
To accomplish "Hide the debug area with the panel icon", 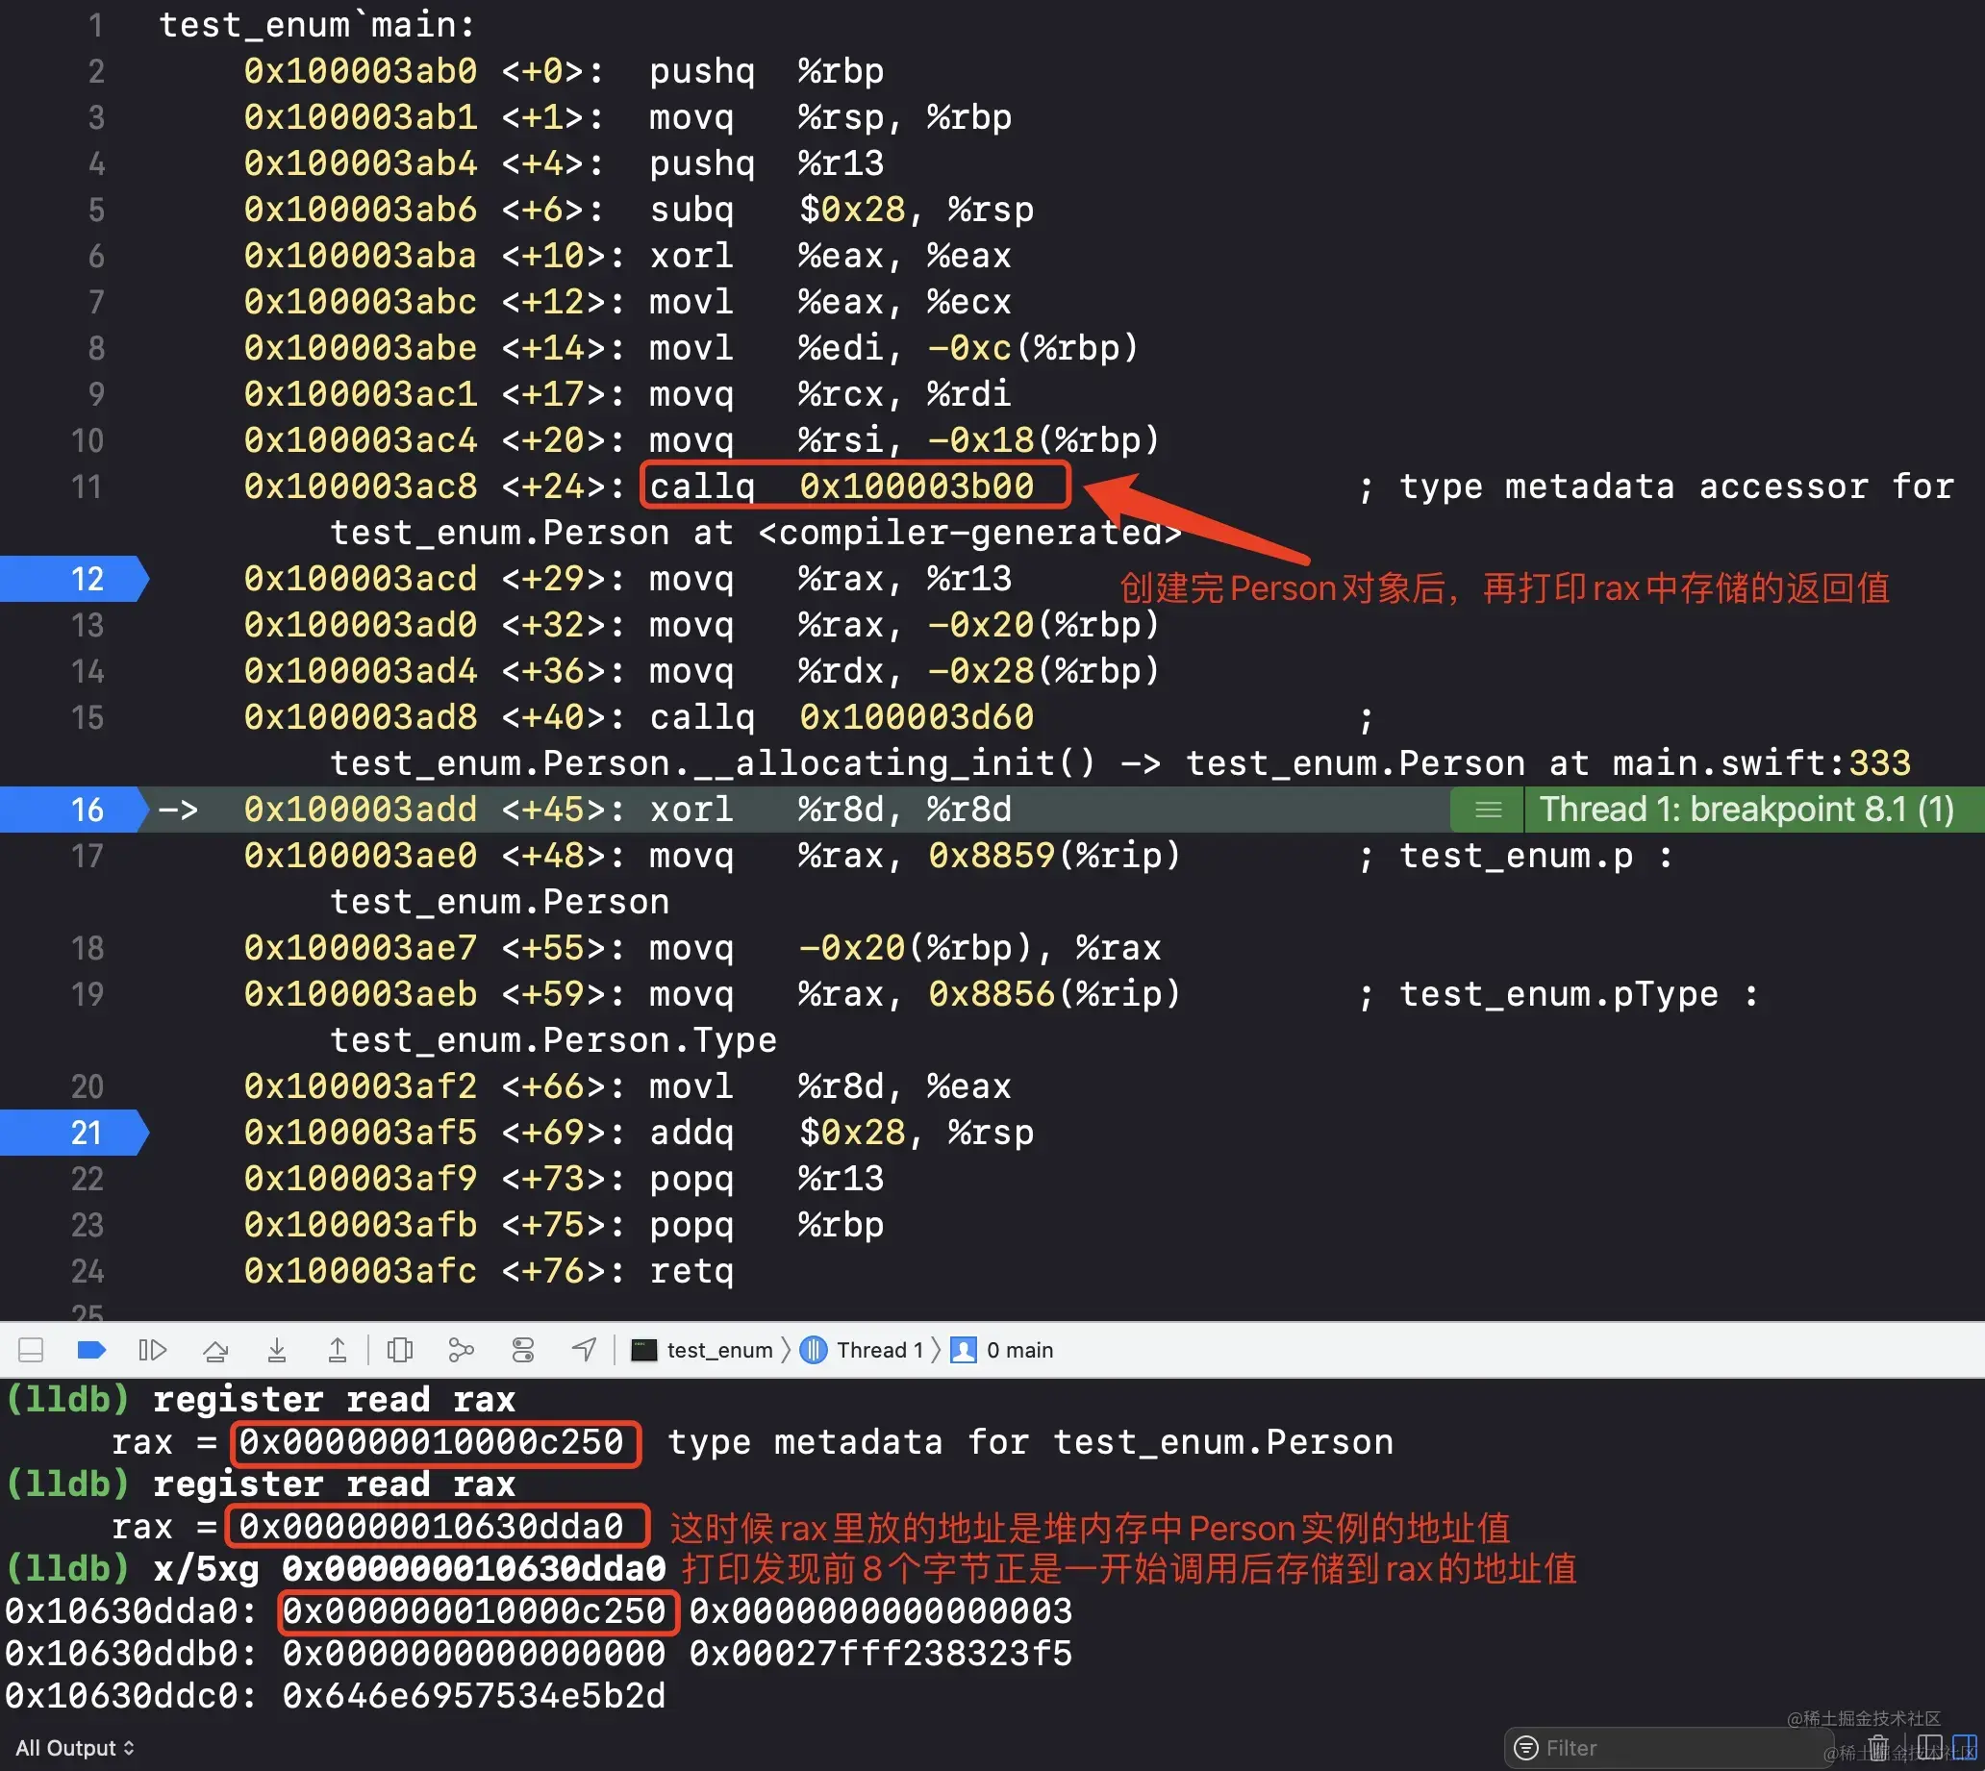I will [x=31, y=1350].
